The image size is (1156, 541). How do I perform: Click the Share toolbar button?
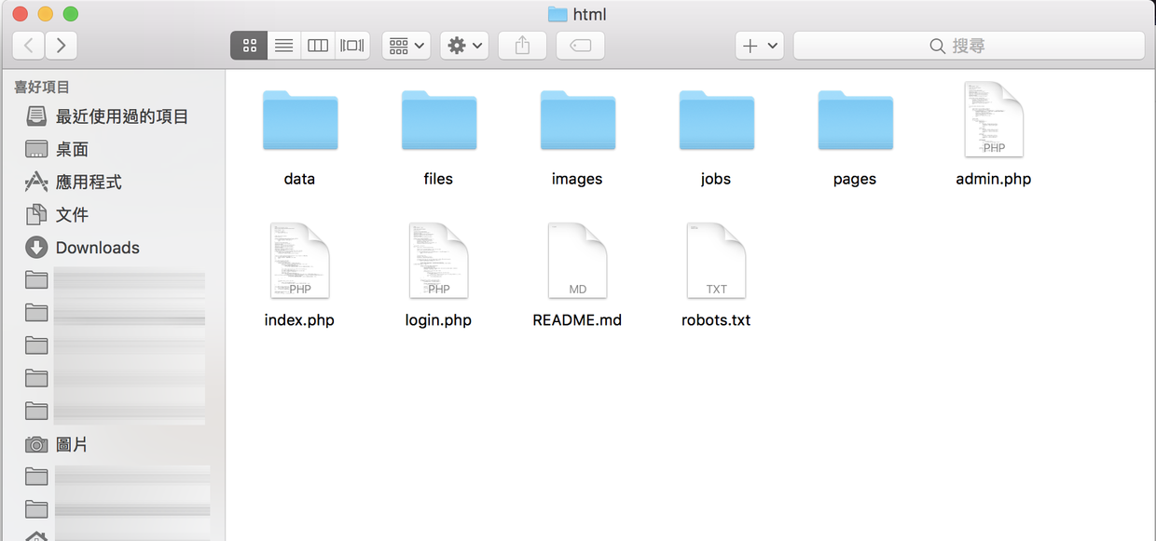(x=522, y=46)
